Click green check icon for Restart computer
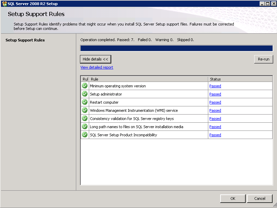This screenshot has height=208, width=277. [85, 102]
